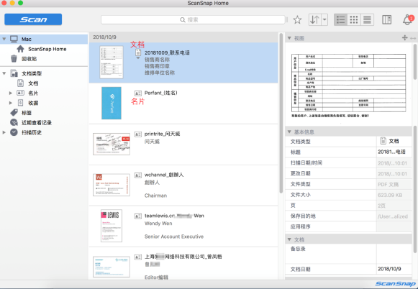Image resolution: width=418 pixels, height=289 pixels.
Task: Collapse the 基本信息 section
Action: click(x=289, y=132)
